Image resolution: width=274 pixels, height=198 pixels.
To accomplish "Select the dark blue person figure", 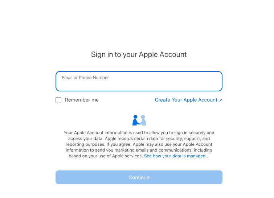I will point(136,120).
